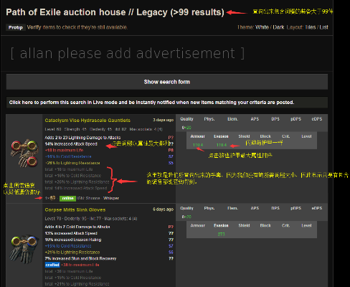Switch theme to White

[262, 27]
